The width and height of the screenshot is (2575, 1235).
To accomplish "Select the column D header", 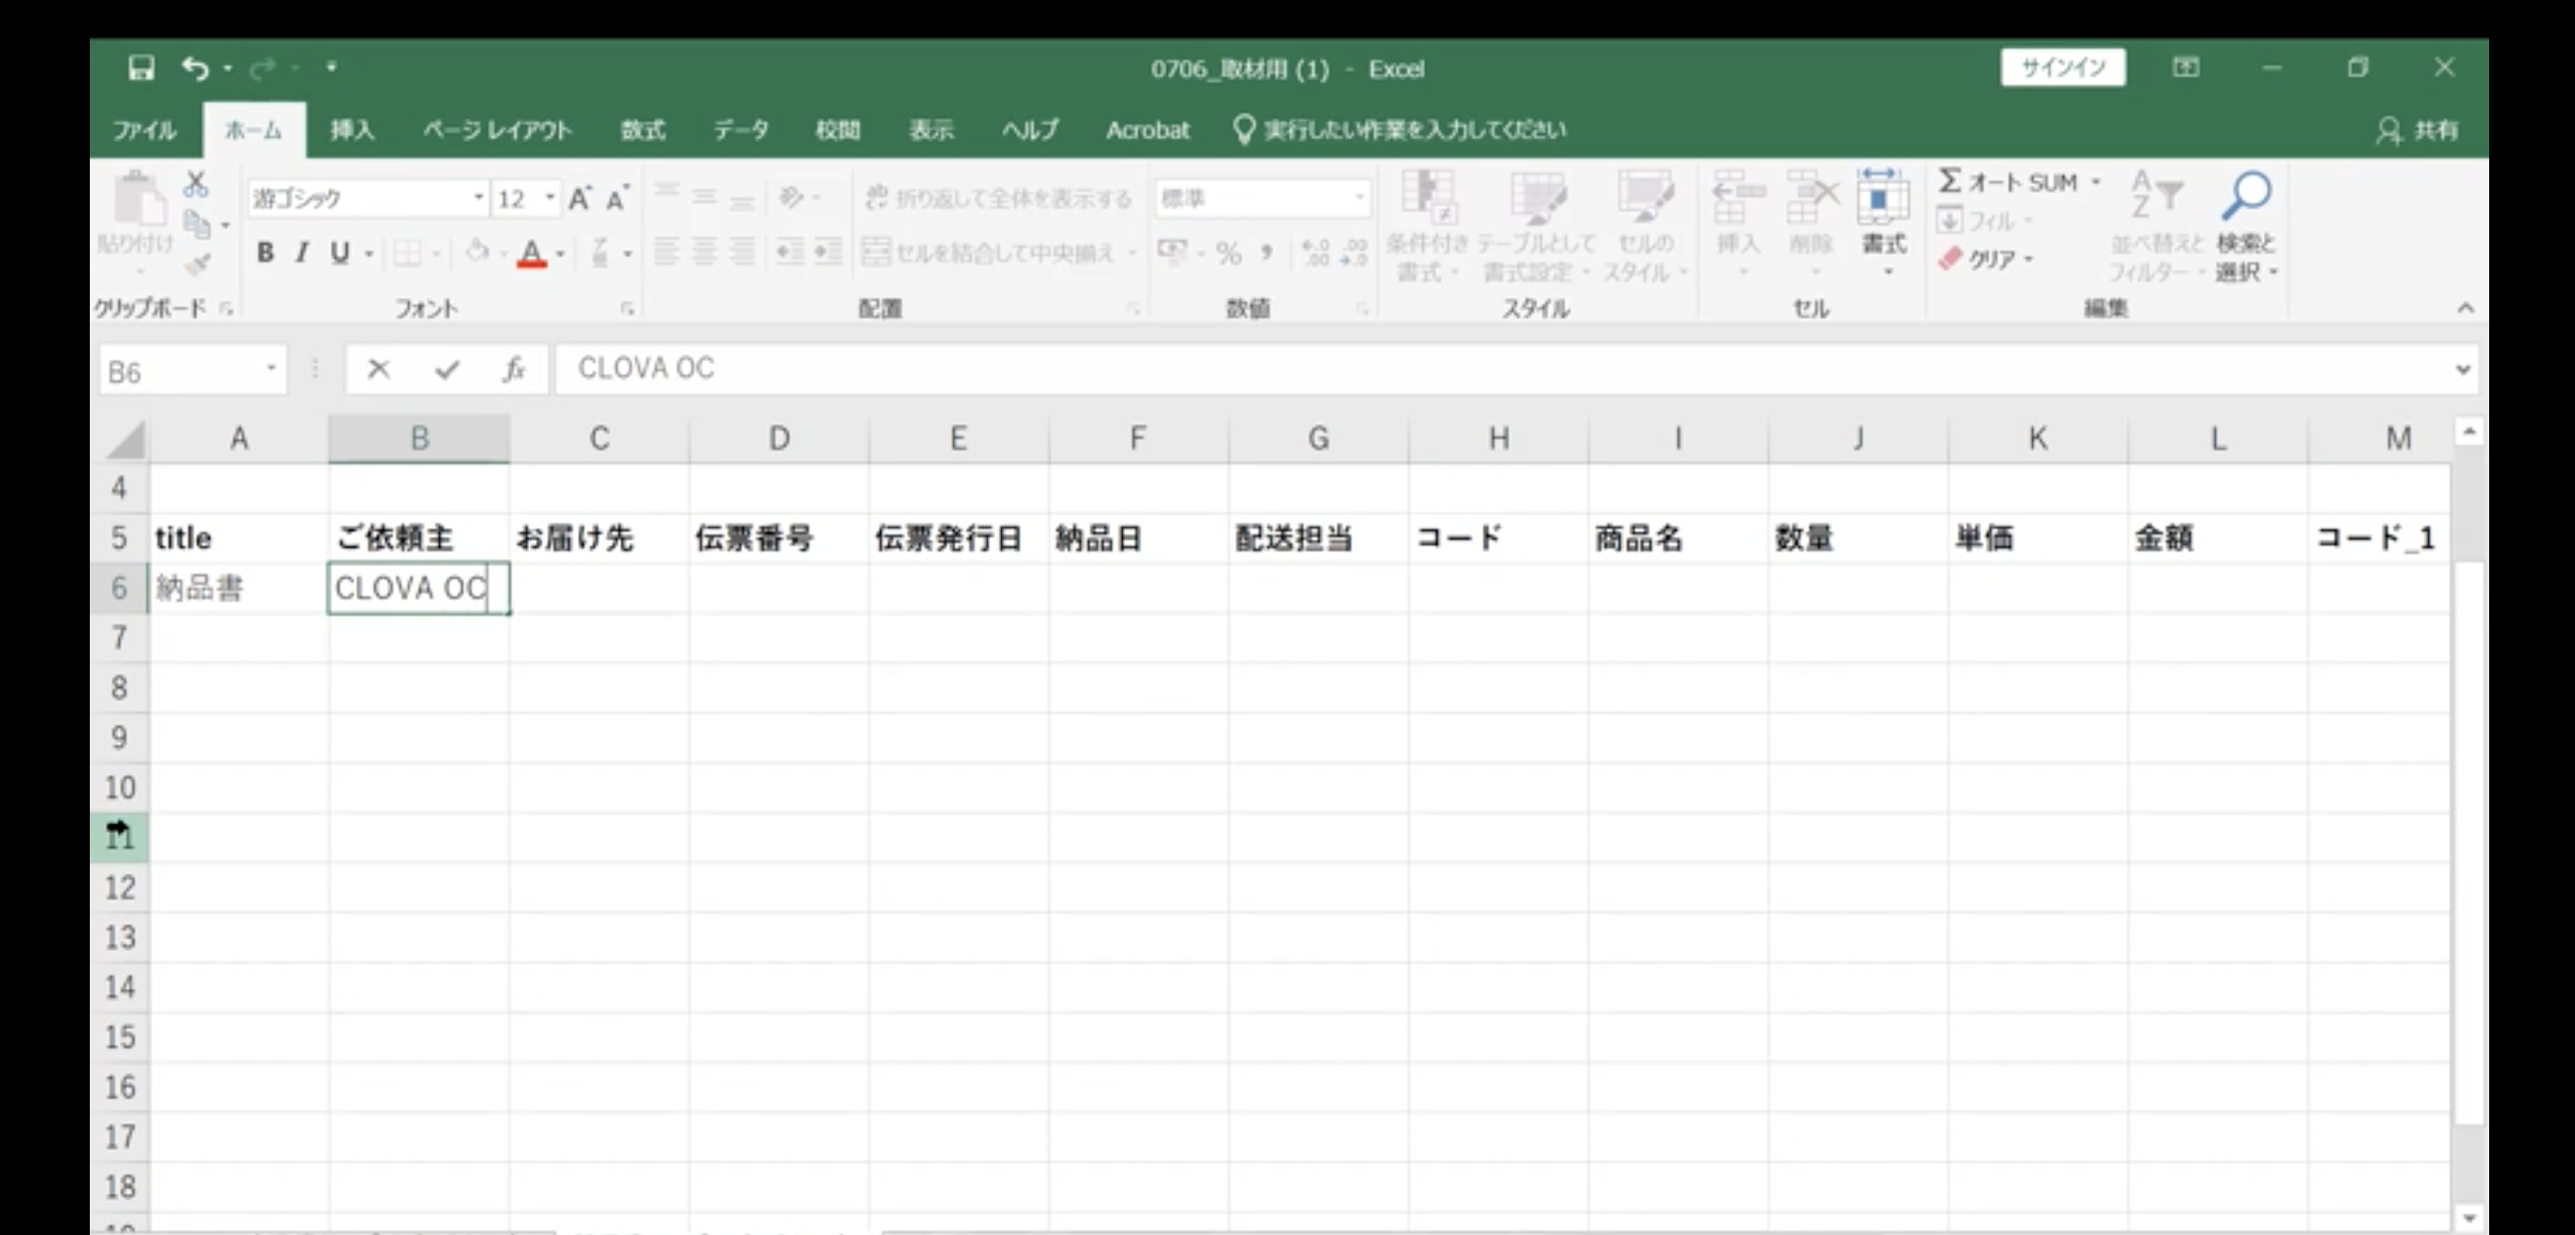I will tap(778, 438).
